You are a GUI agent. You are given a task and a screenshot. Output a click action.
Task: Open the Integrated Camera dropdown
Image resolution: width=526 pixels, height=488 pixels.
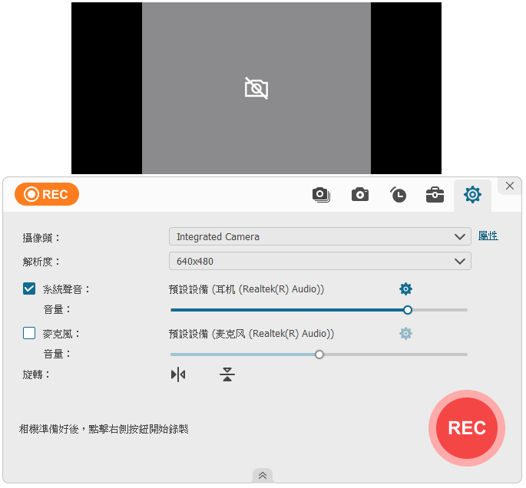point(320,236)
